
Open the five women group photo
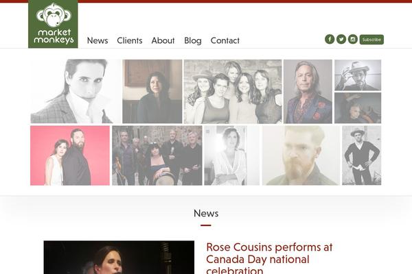[233, 92]
